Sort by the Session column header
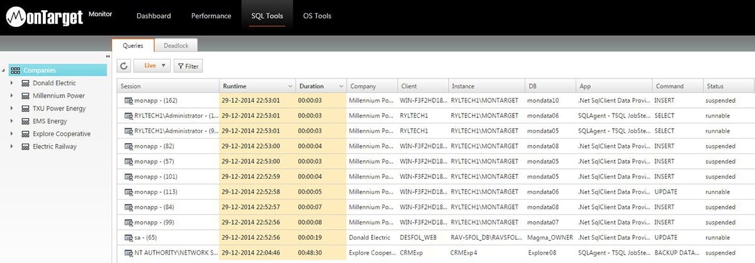Screen dimensions: 755x263 point(168,86)
